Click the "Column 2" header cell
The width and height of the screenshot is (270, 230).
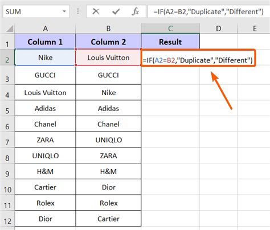108,42
